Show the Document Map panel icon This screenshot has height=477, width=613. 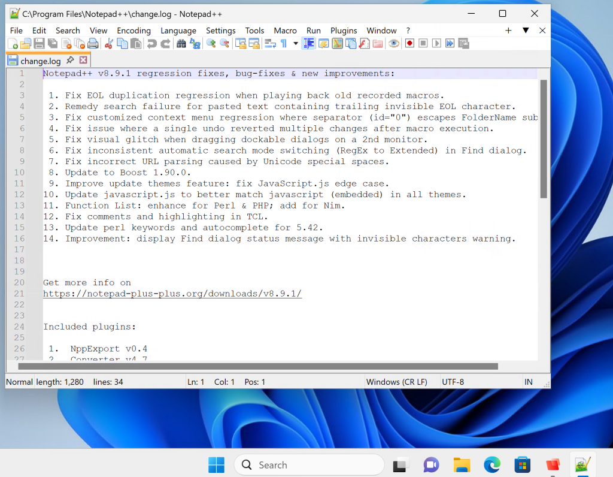[x=338, y=43]
